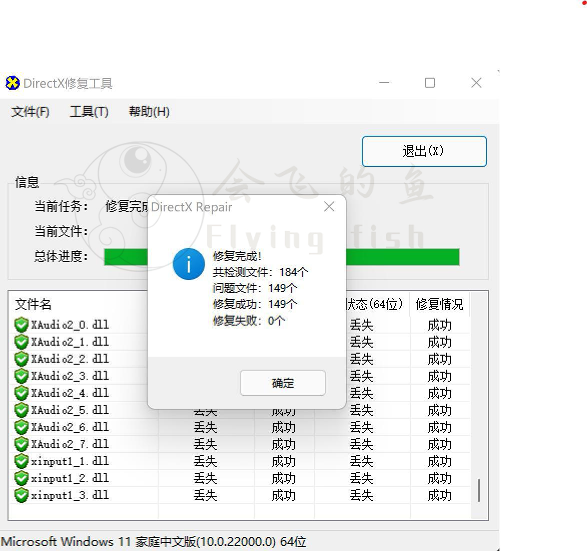Select the XAudio2_6.dll file name

[70, 427]
